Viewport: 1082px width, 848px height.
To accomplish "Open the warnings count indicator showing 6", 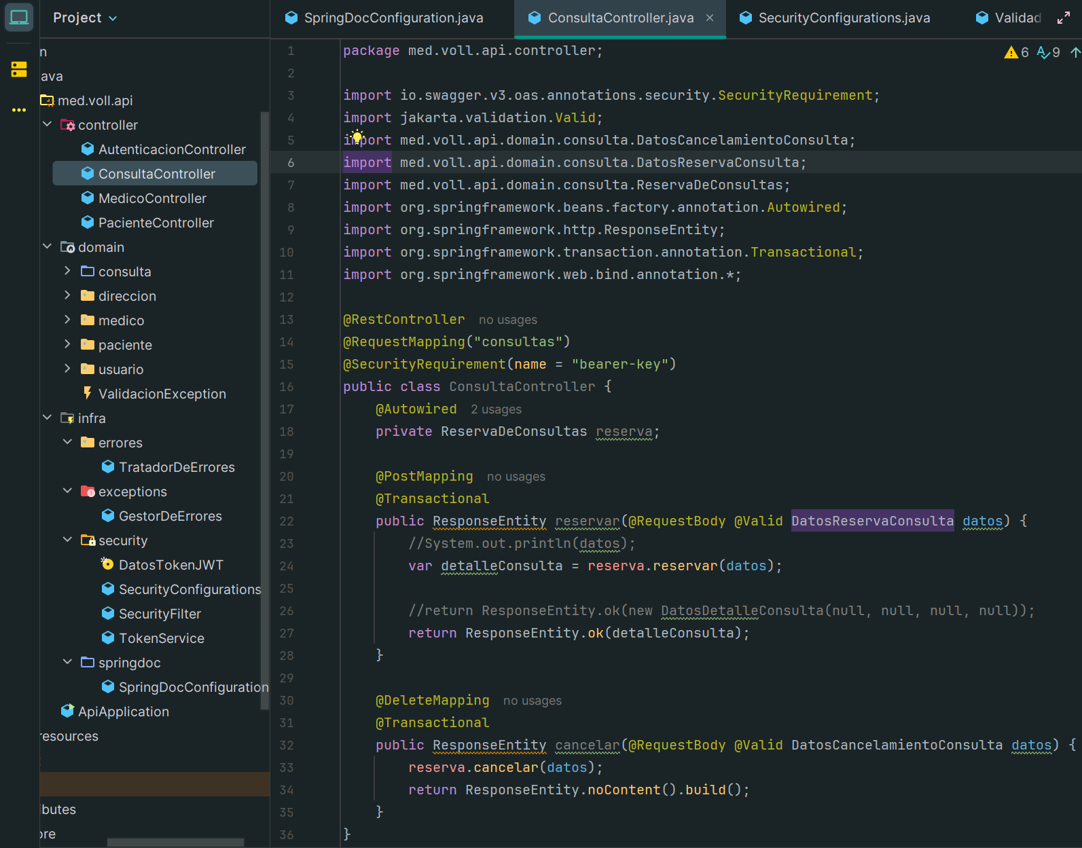I will (x=1017, y=52).
